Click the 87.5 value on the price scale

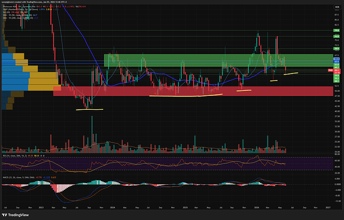(337, 15)
